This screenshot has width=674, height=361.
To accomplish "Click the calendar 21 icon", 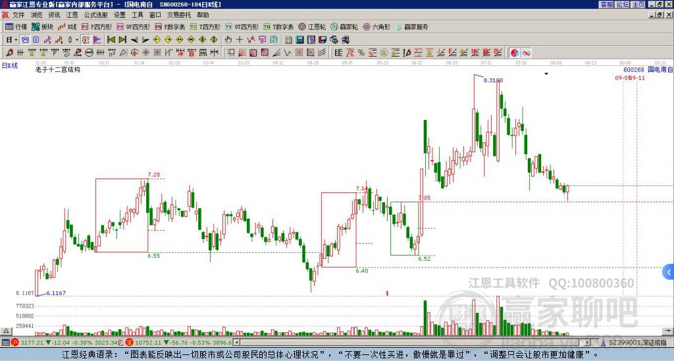I will (288, 40).
